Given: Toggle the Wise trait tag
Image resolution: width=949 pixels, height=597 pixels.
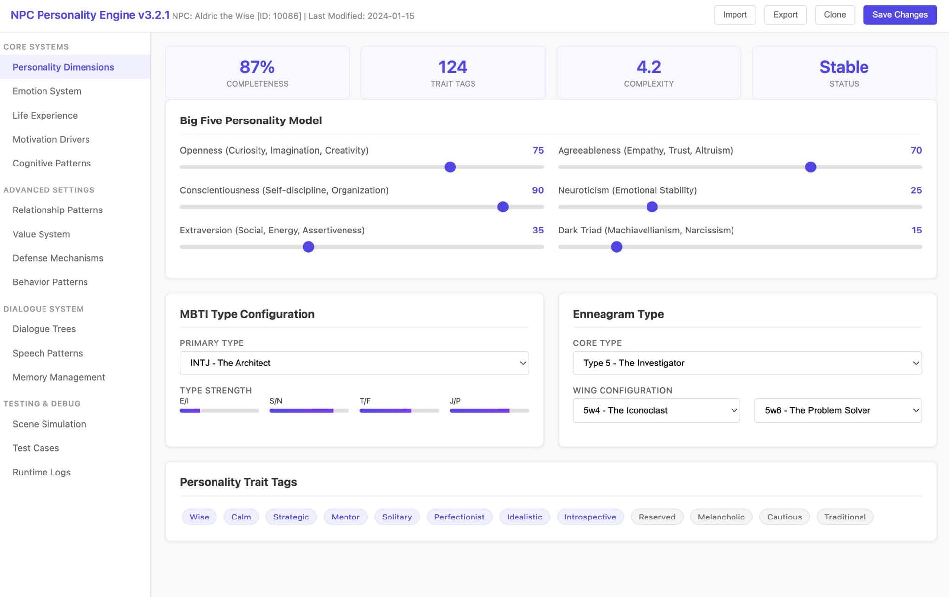Looking at the screenshot, I should click(199, 517).
